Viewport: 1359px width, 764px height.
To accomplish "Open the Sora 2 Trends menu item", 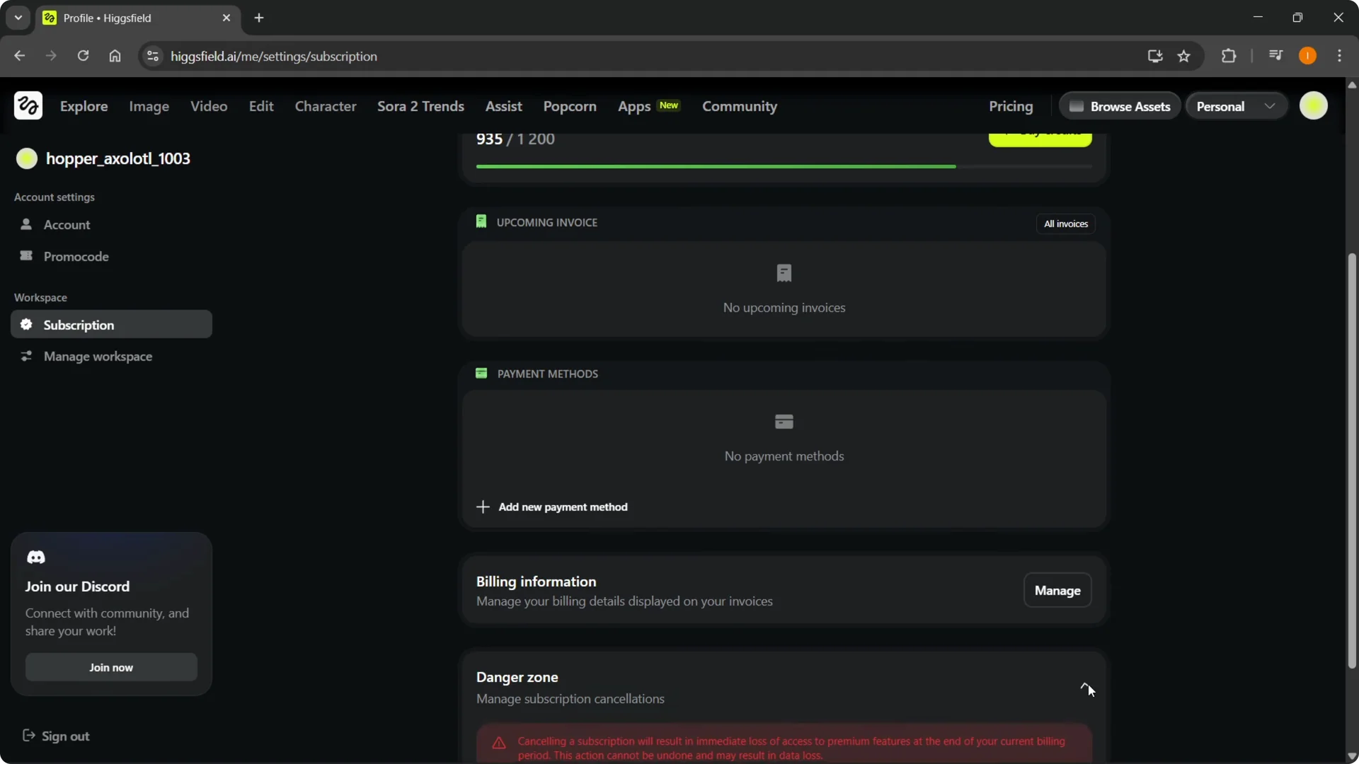I will (x=420, y=106).
